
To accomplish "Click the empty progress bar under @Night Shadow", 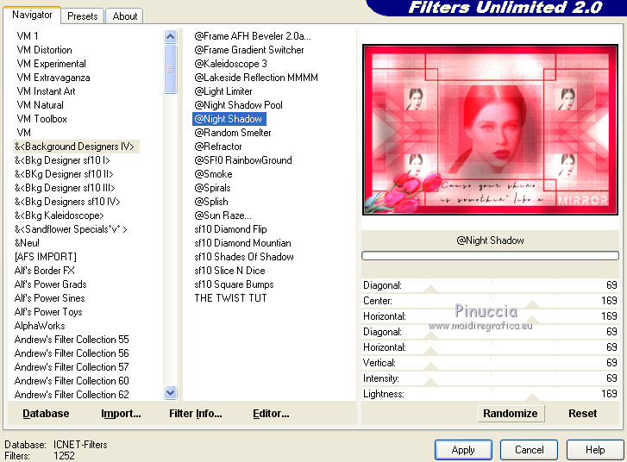I will (490, 256).
